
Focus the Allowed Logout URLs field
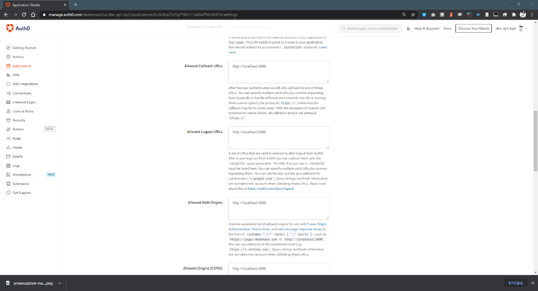click(279, 137)
